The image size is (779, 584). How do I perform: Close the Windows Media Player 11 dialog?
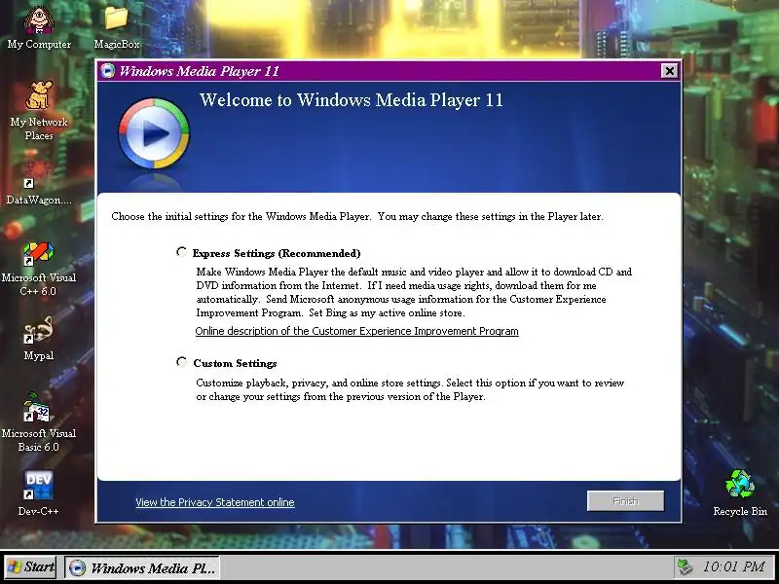(670, 71)
